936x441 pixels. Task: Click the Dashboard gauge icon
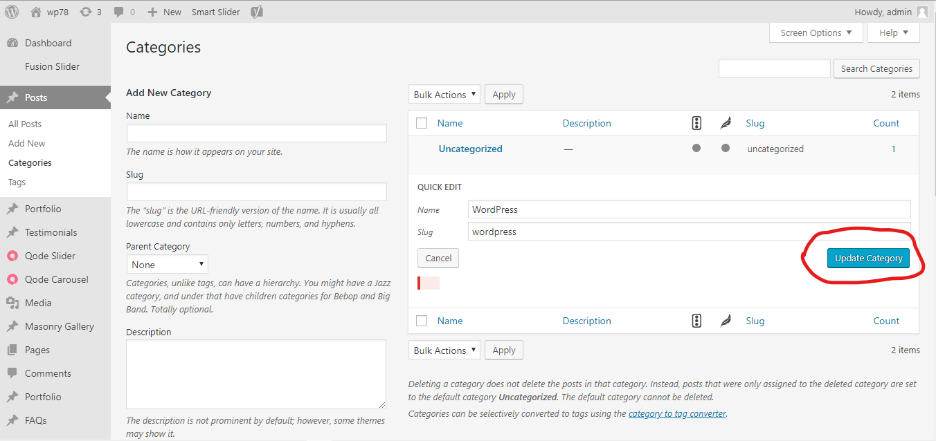(x=12, y=43)
